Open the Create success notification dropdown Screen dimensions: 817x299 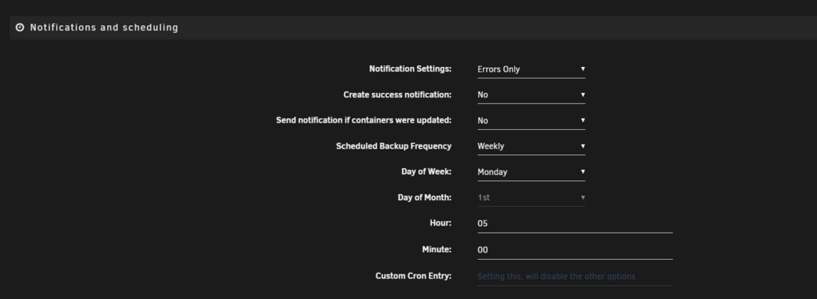coord(531,95)
